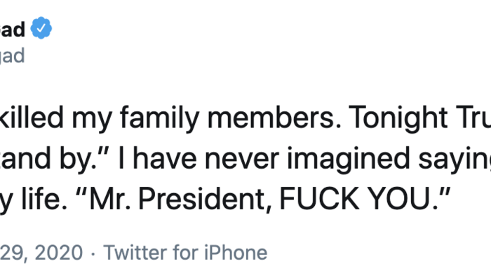Click the blue verified badge icon

tap(43, 29)
